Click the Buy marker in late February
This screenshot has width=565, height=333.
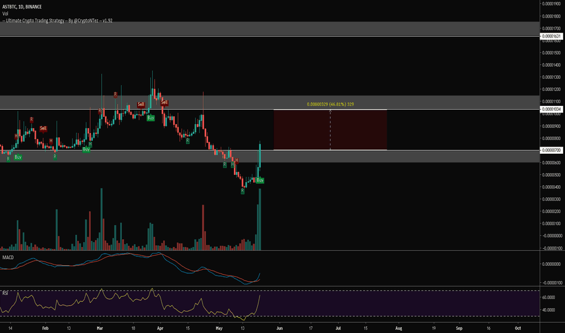86,150
